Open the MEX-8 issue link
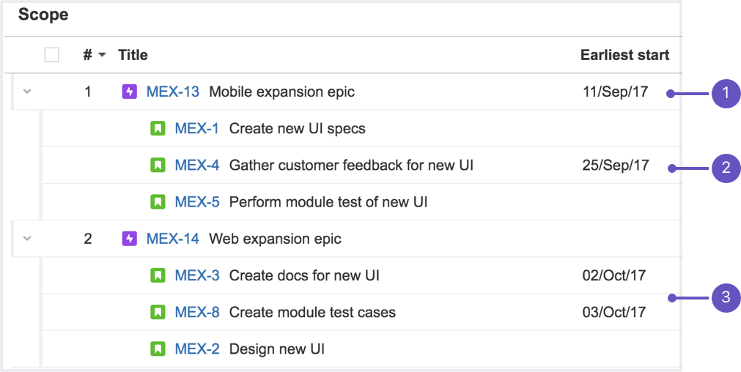The height and width of the screenshot is (372, 741). 197,312
